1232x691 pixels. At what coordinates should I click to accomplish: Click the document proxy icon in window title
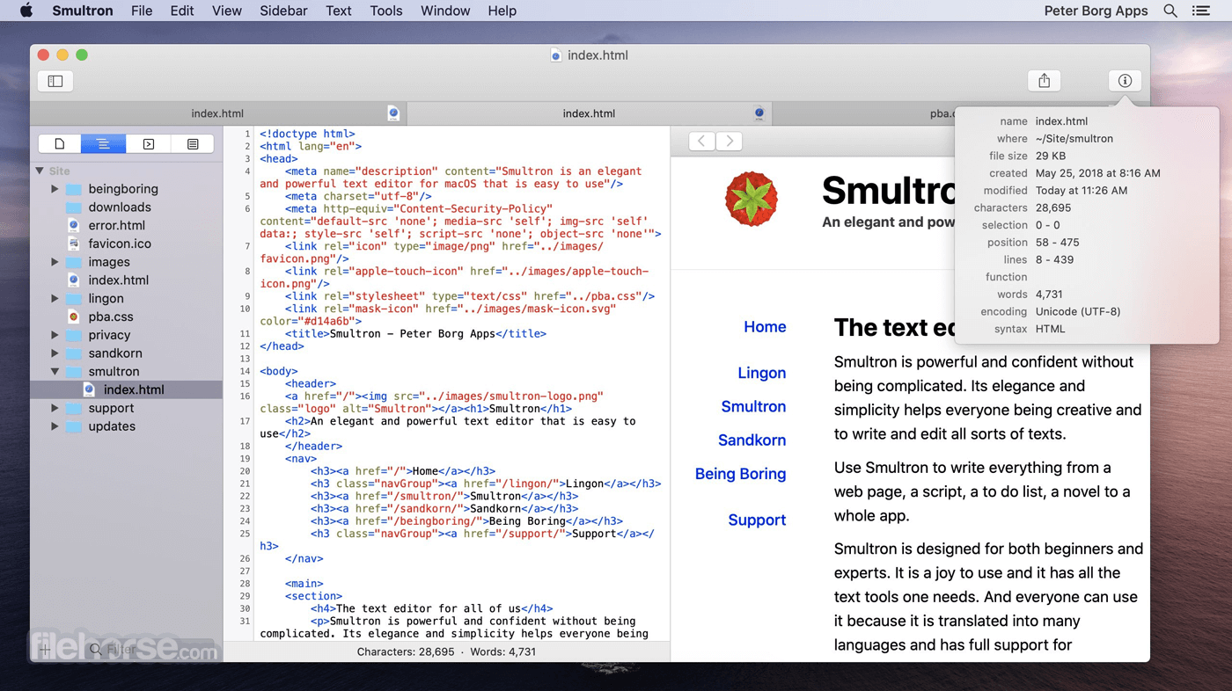(x=556, y=55)
